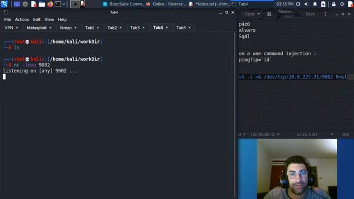Open the Tab Width dropdown in status bar
Screen dimensions: 354x199
265,134
